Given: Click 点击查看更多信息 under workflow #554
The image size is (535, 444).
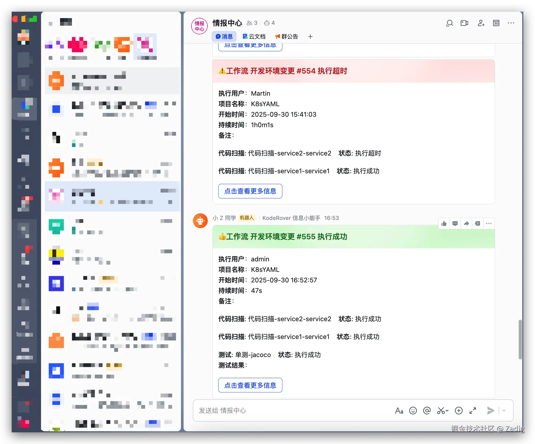Looking at the screenshot, I should point(250,191).
